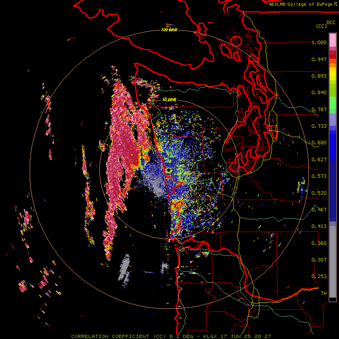339x339 pixels.
Task: Click the CORRELATION COEFFICIENT (CC) caption title
Action: tap(119, 336)
